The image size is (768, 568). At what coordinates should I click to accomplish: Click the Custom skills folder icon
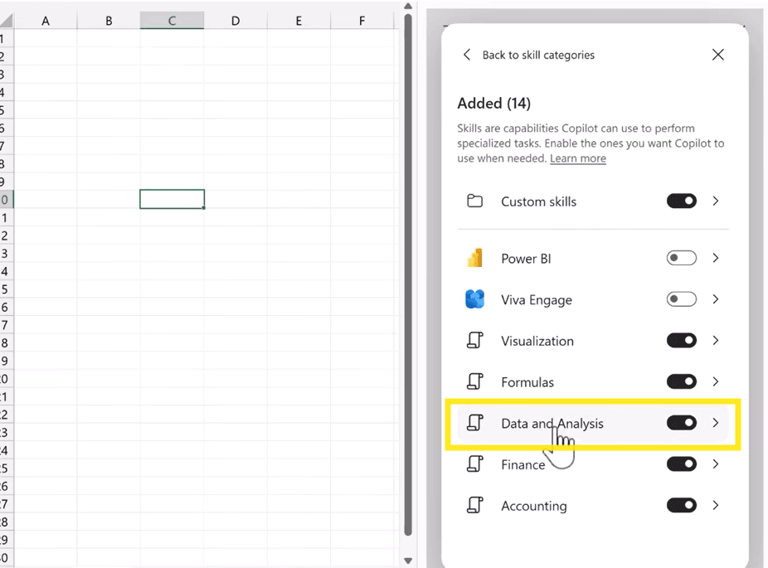click(x=474, y=201)
